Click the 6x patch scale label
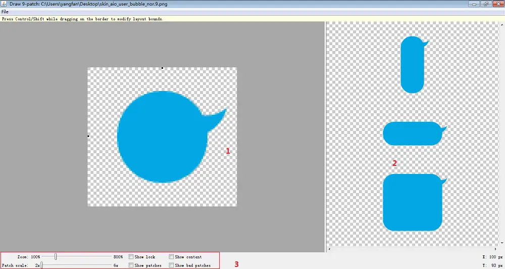 pos(116,265)
